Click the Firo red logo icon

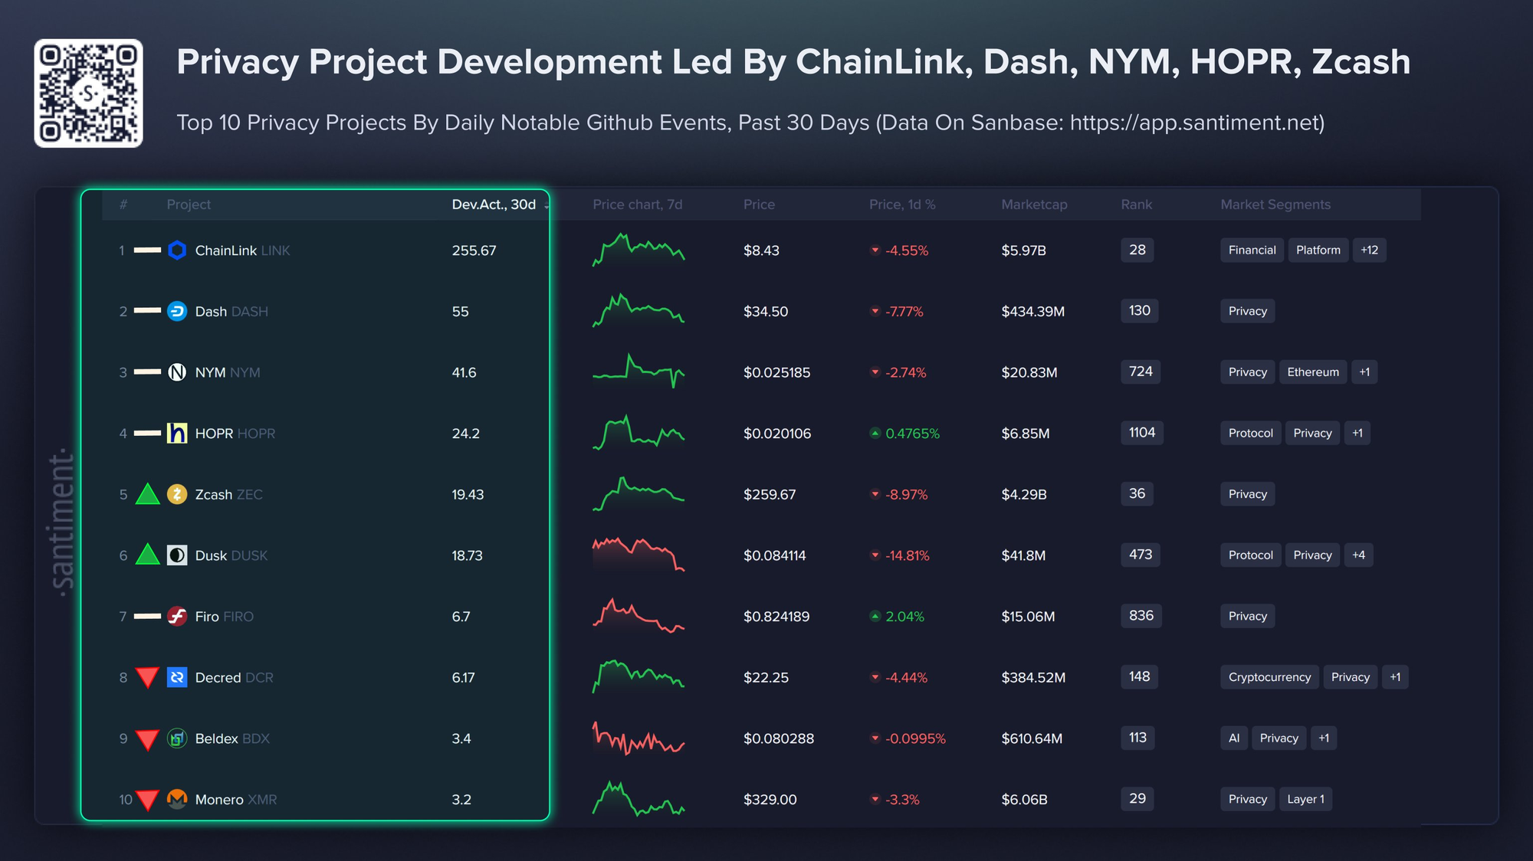pyautogui.click(x=177, y=616)
